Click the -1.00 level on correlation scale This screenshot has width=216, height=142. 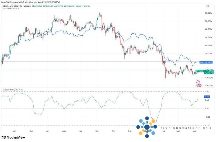coord(208,125)
